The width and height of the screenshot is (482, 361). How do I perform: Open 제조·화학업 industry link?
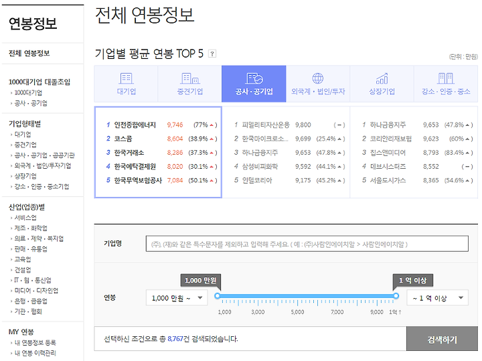pos(31,228)
